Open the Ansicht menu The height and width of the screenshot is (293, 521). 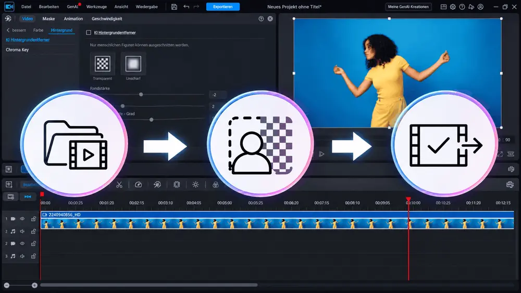click(121, 7)
